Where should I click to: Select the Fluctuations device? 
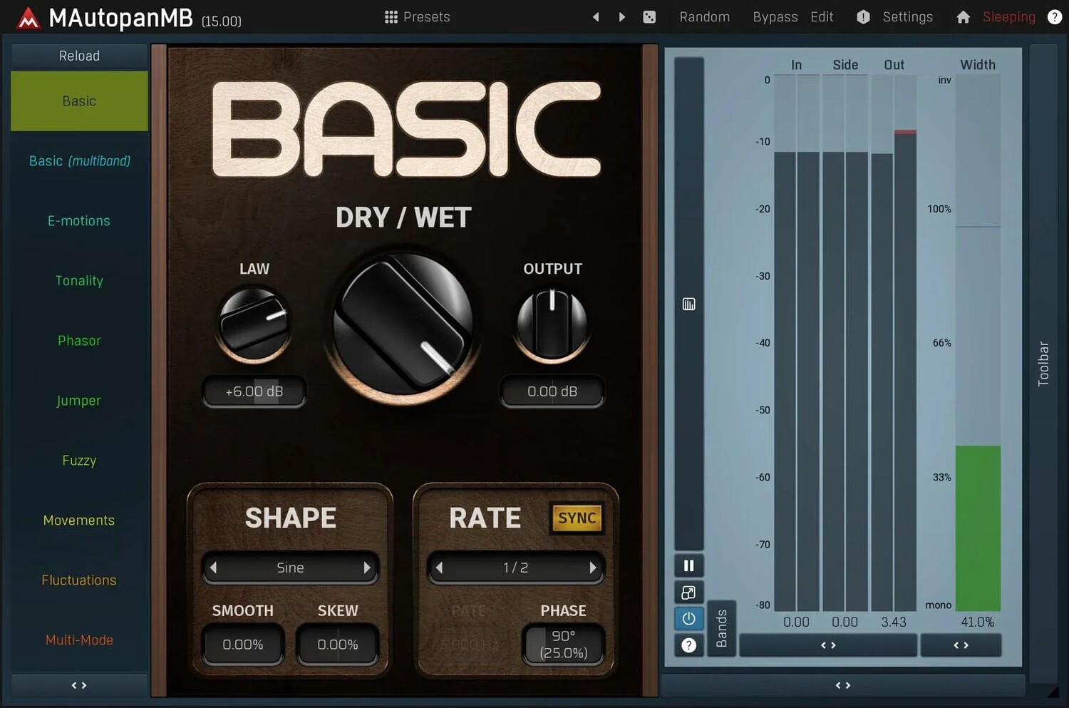pos(79,580)
